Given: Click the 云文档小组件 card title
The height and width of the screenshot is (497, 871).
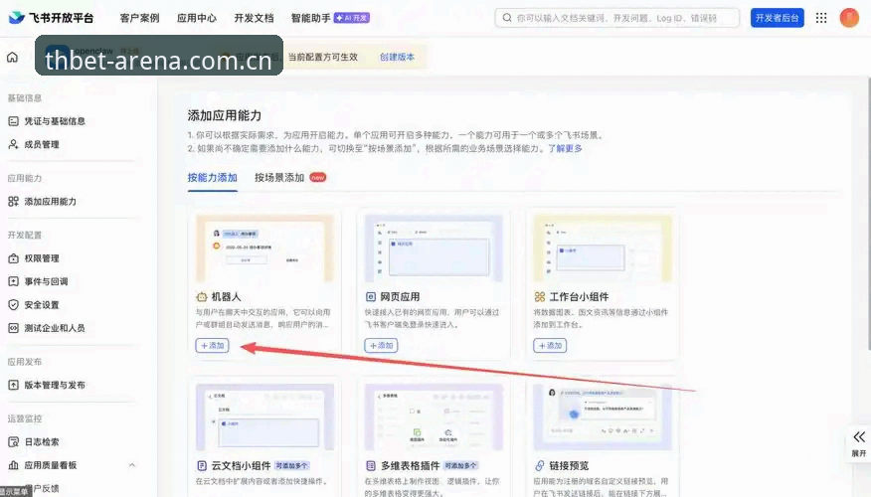Looking at the screenshot, I should click(241, 465).
